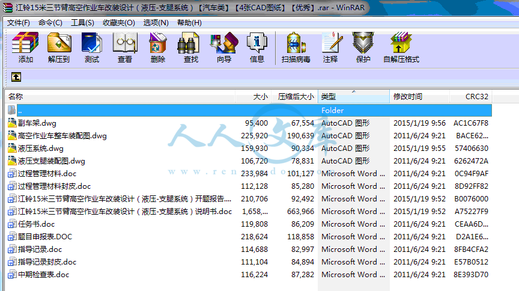Click the packed size 663,966
This screenshot has width=519, height=291.
(x=300, y=211)
